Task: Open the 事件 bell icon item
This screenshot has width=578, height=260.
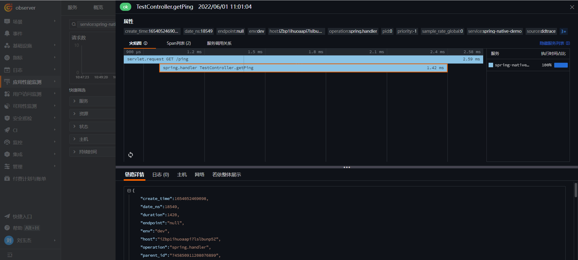Action: coord(7,34)
